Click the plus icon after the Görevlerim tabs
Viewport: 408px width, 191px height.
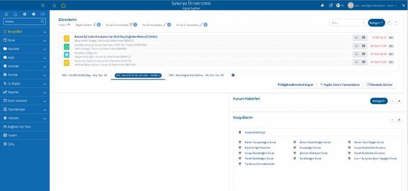pyautogui.click(x=233, y=75)
